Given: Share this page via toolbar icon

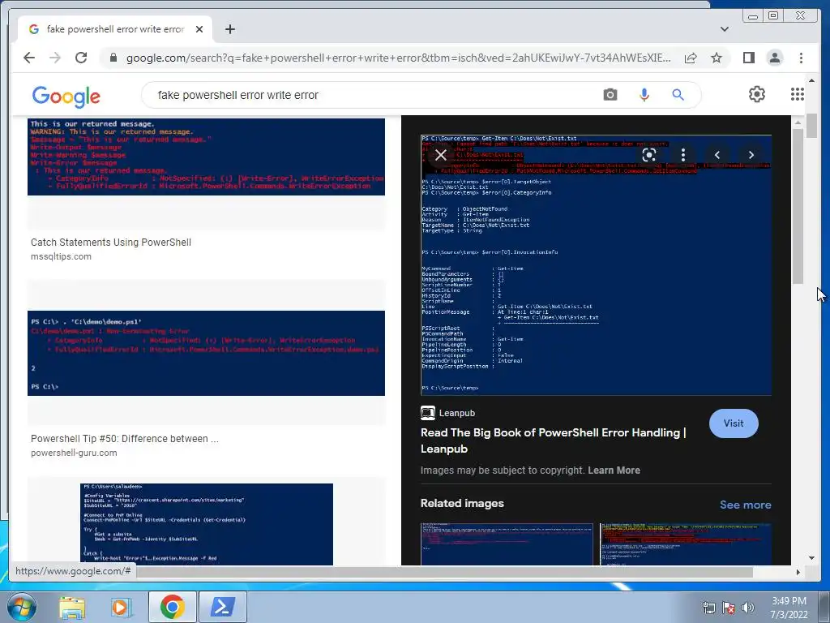Looking at the screenshot, I should (x=691, y=58).
